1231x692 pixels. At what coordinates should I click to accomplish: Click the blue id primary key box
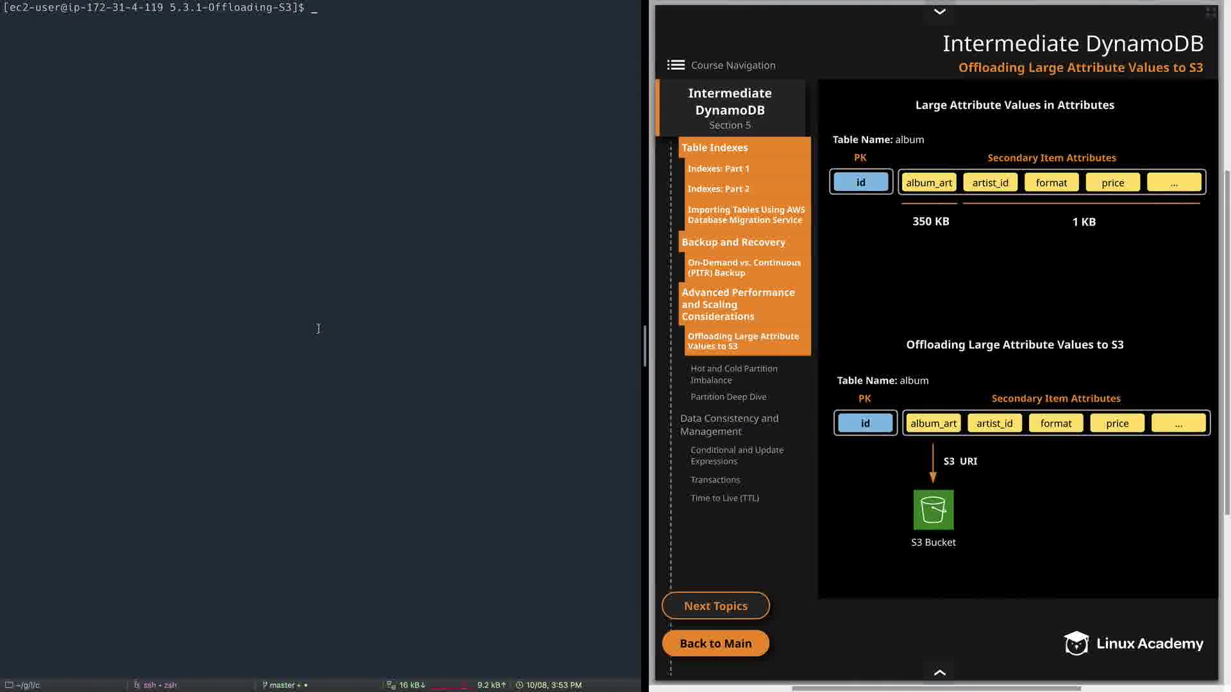[x=860, y=183]
